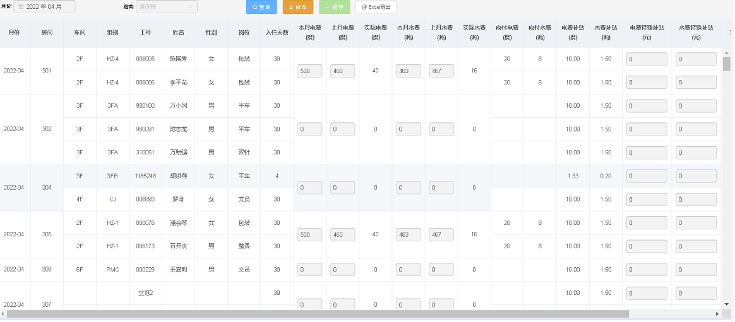Viewport: 735px width, 322px height.
Task: Click 上月水费 input for room 305
Action: pyautogui.click(x=441, y=234)
